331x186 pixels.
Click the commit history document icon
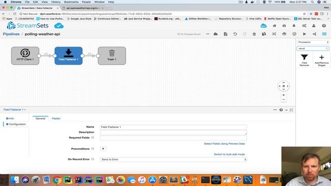[x=225, y=34]
